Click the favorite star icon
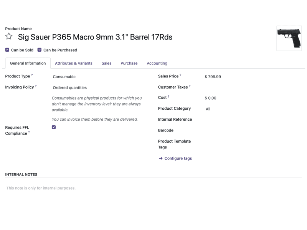307x230 pixels. pos(9,36)
